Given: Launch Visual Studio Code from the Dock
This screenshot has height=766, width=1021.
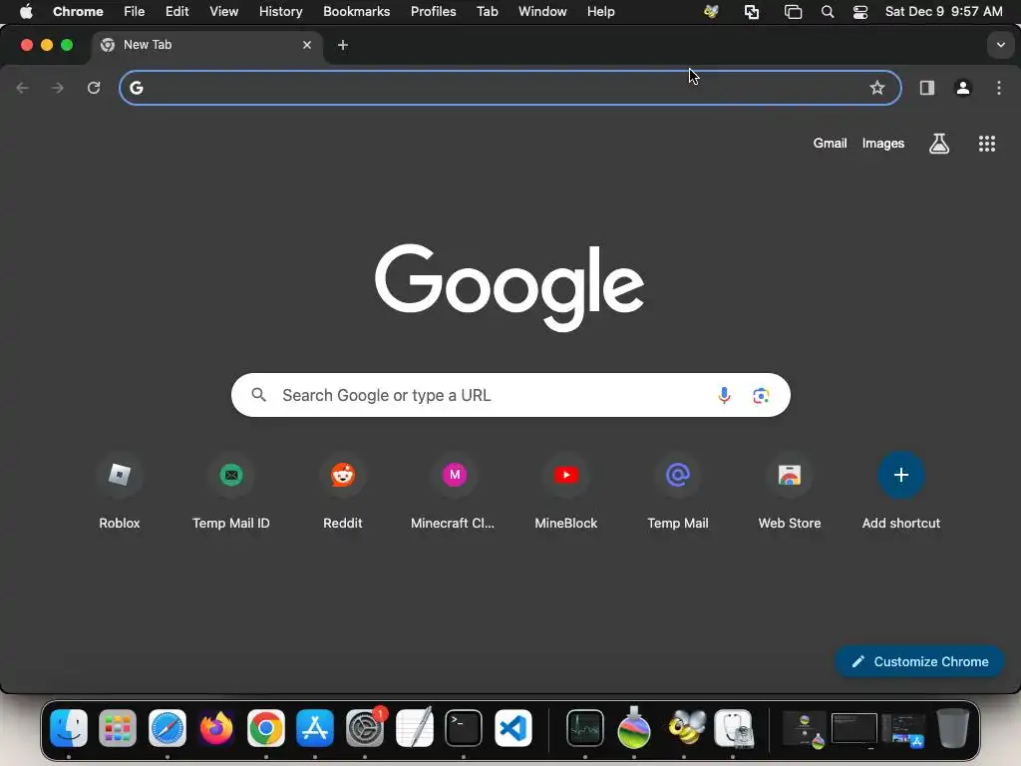Looking at the screenshot, I should 513,727.
